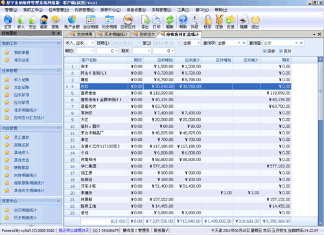Viewport: 324px width, 235px height.
Task: Click the 刷新 refresh toolbar icon
Action: click(x=170, y=21)
